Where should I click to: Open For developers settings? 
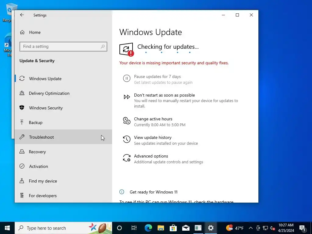pos(63,195)
